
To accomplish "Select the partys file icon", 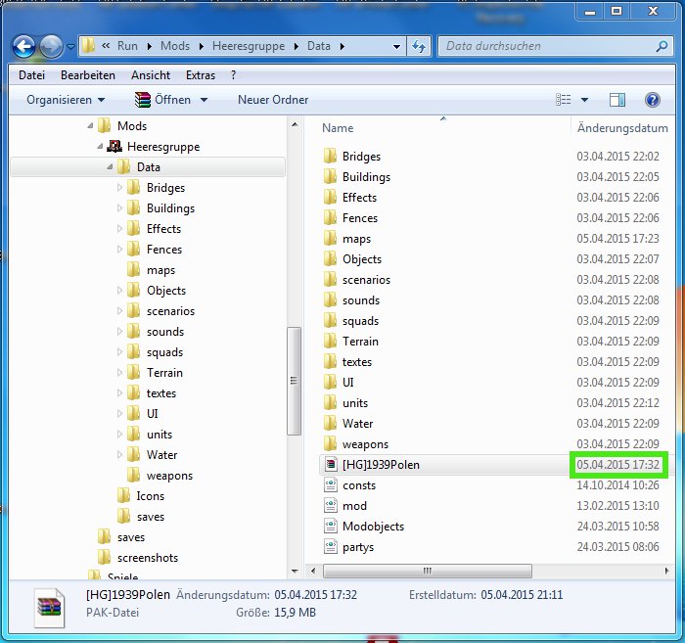I will coord(331,546).
